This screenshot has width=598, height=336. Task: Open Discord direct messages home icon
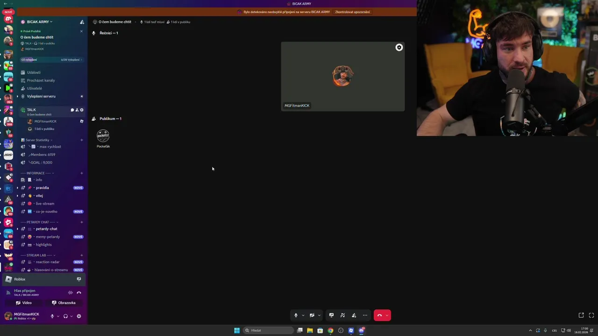coord(8,19)
